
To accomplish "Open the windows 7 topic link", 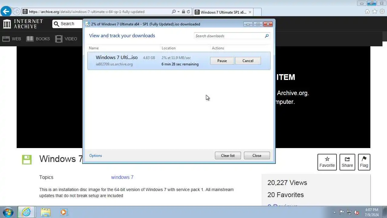I will click(122, 177).
